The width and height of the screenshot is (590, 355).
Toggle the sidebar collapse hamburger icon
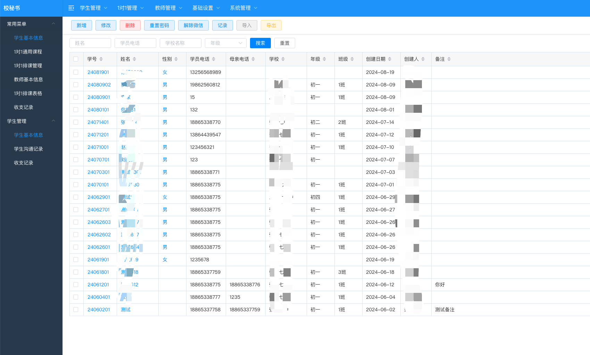point(71,8)
